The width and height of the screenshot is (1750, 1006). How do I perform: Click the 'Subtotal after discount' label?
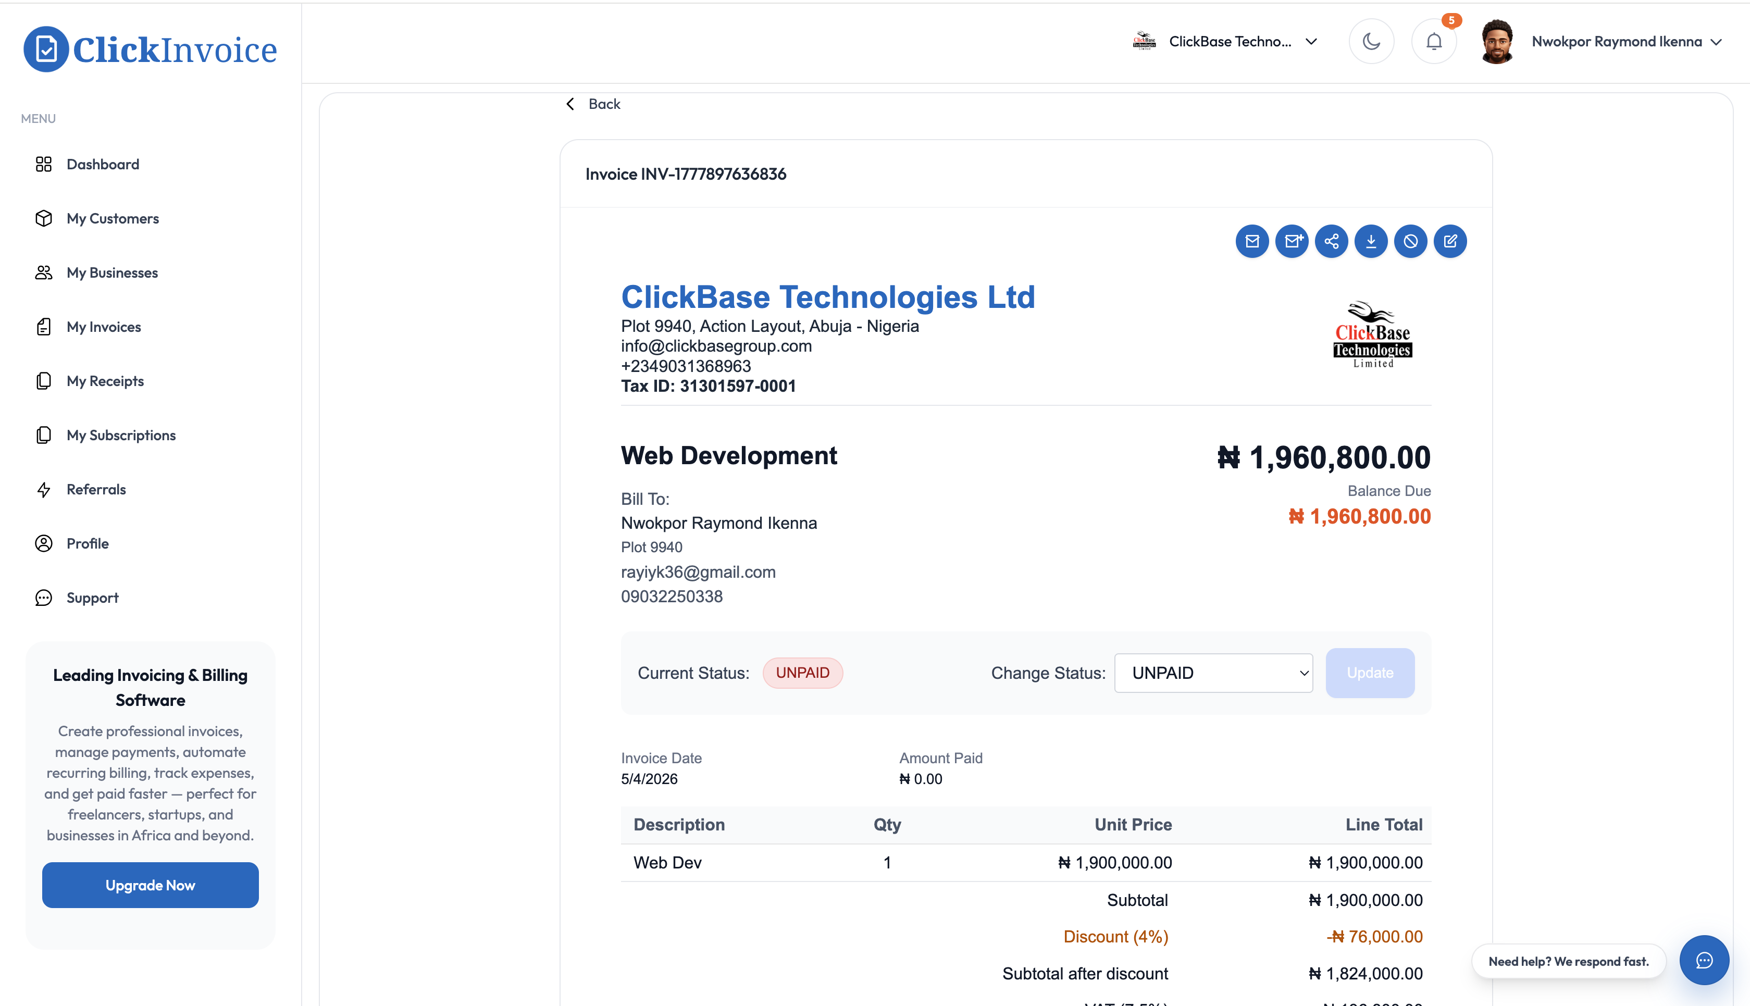(x=1085, y=974)
